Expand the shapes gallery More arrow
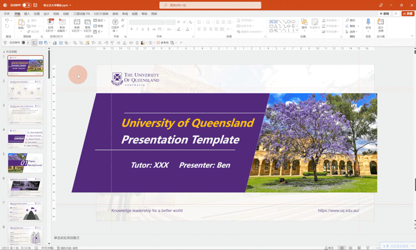This screenshot has width=416, height=250. [x=297, y=30]
